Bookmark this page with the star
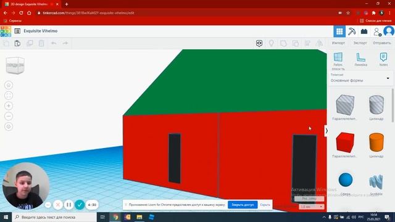 (x=348, y=13)
